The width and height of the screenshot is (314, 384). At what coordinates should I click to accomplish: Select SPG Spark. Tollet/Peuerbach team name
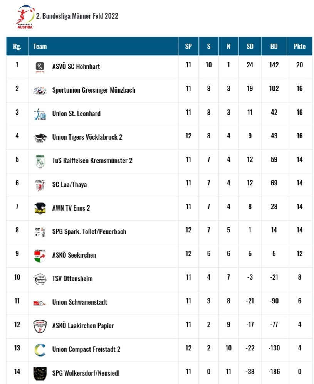[x=89, y=232]
